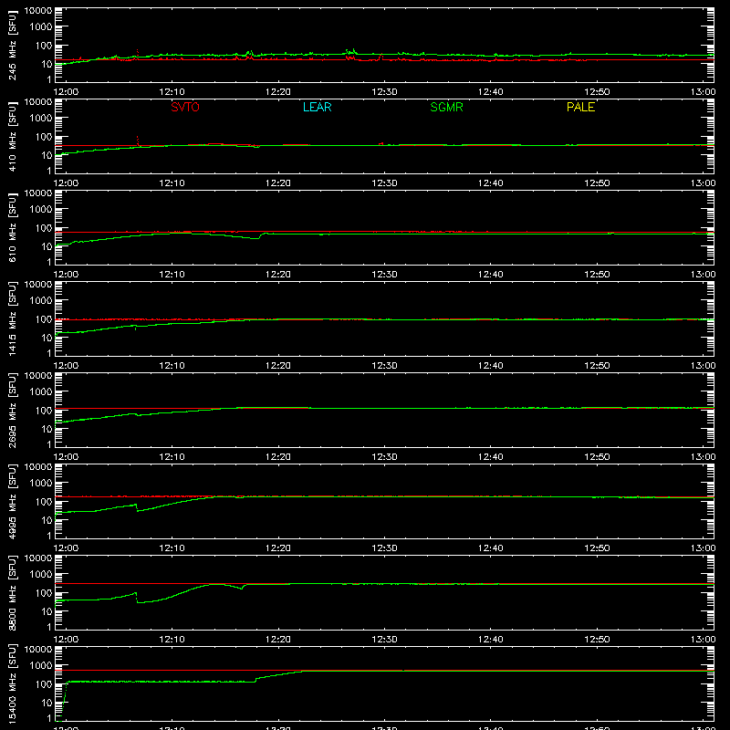Click 12:20 label under the 8800 MHz panel
The image size is (730, 730).
(x=278, y=640)
